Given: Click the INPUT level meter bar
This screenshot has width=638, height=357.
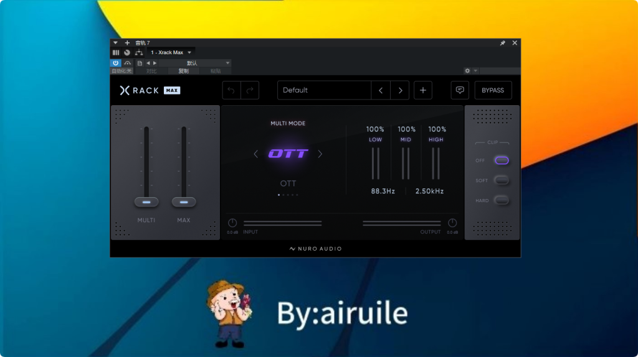Looking at the screenshot, I should tap(282, 223).
